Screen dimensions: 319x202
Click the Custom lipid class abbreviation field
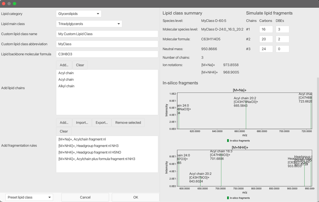107,44
